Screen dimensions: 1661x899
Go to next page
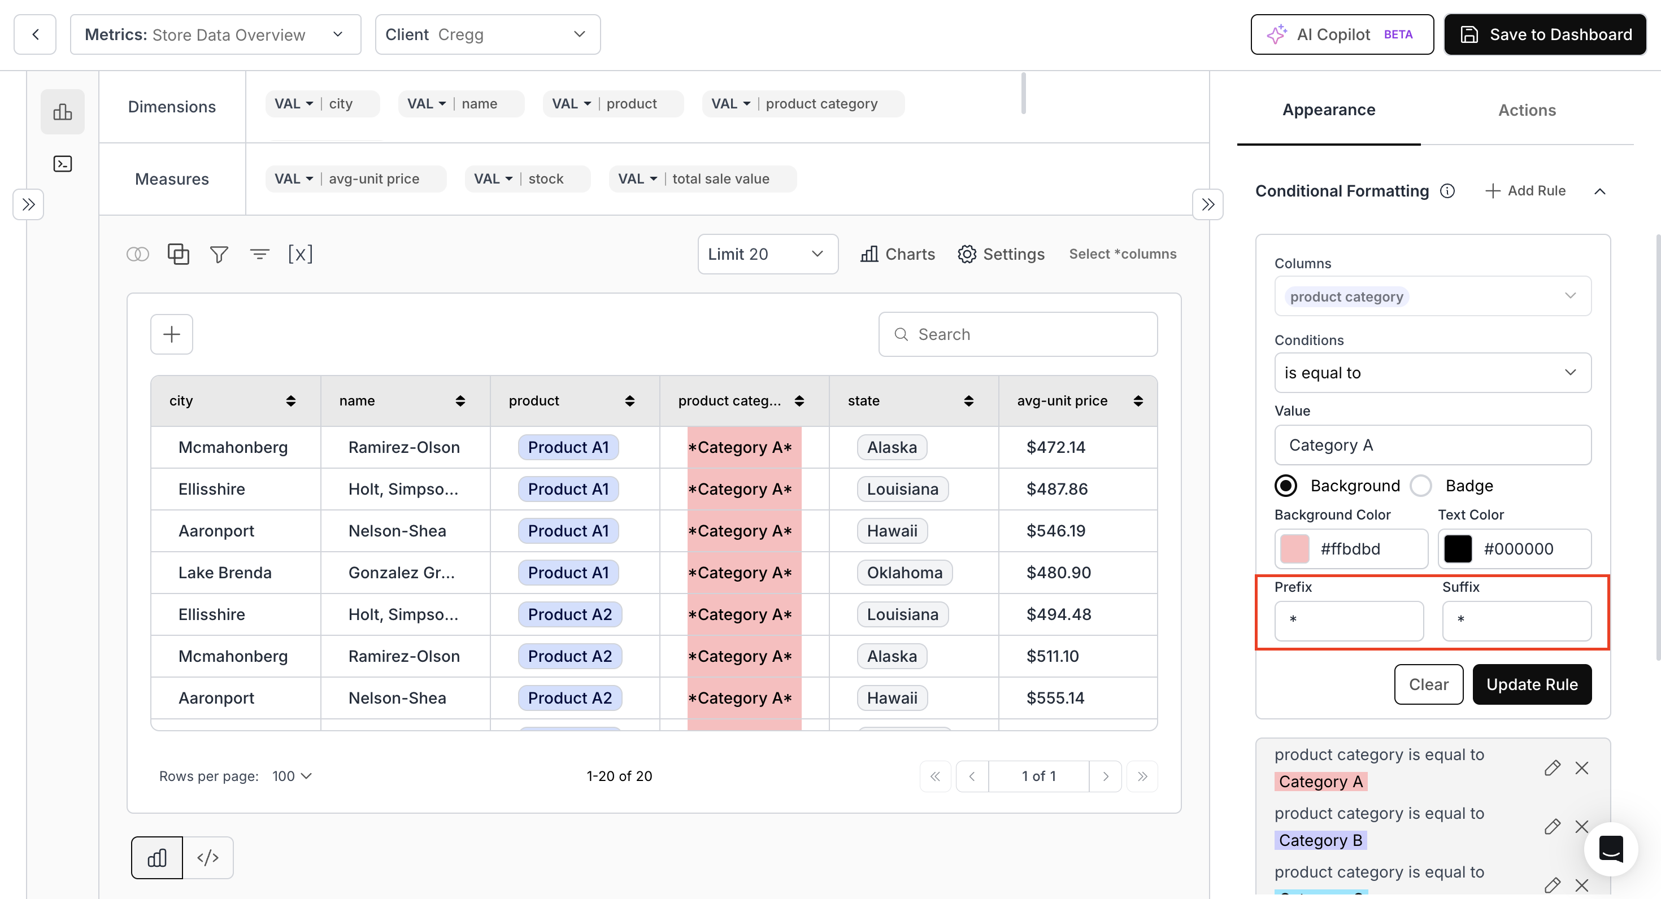tap(1105, 776)
